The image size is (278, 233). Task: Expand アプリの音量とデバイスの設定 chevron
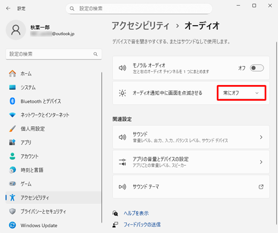coord(261,162)
